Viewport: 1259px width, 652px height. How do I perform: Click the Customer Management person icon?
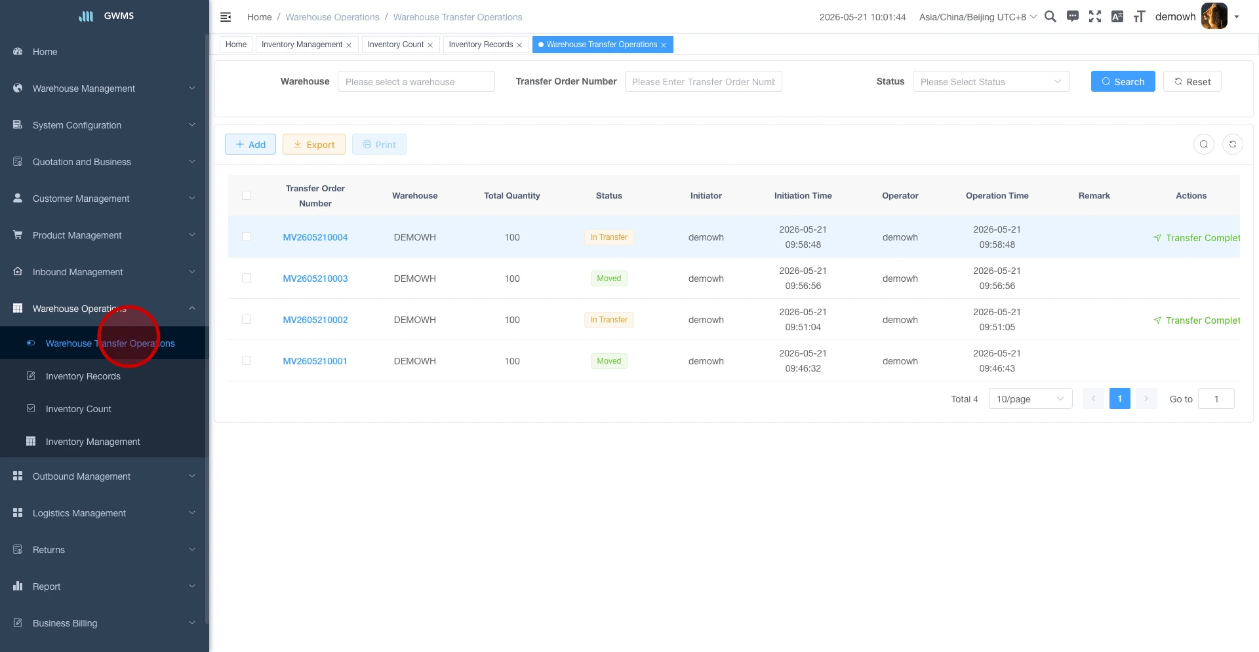pos(18,198)
